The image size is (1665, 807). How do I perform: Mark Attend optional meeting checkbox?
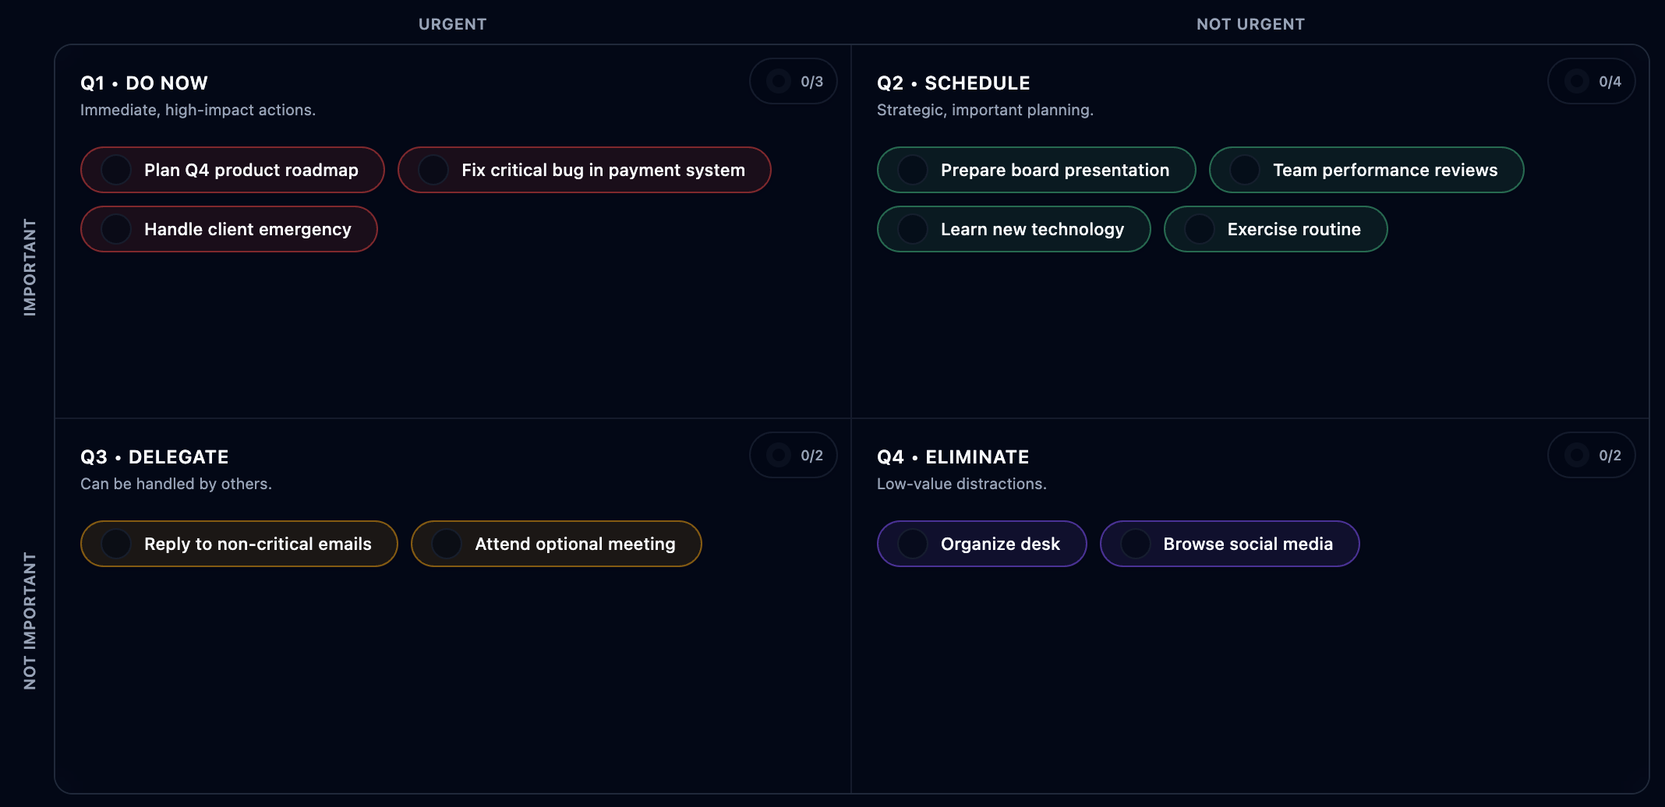coord(447,544)
